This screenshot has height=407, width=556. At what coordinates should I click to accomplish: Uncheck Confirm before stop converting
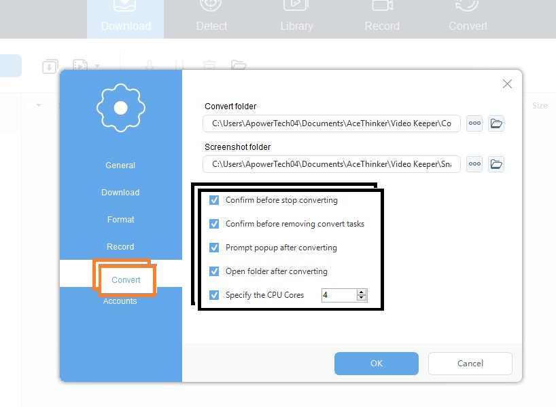pos(214,200)
